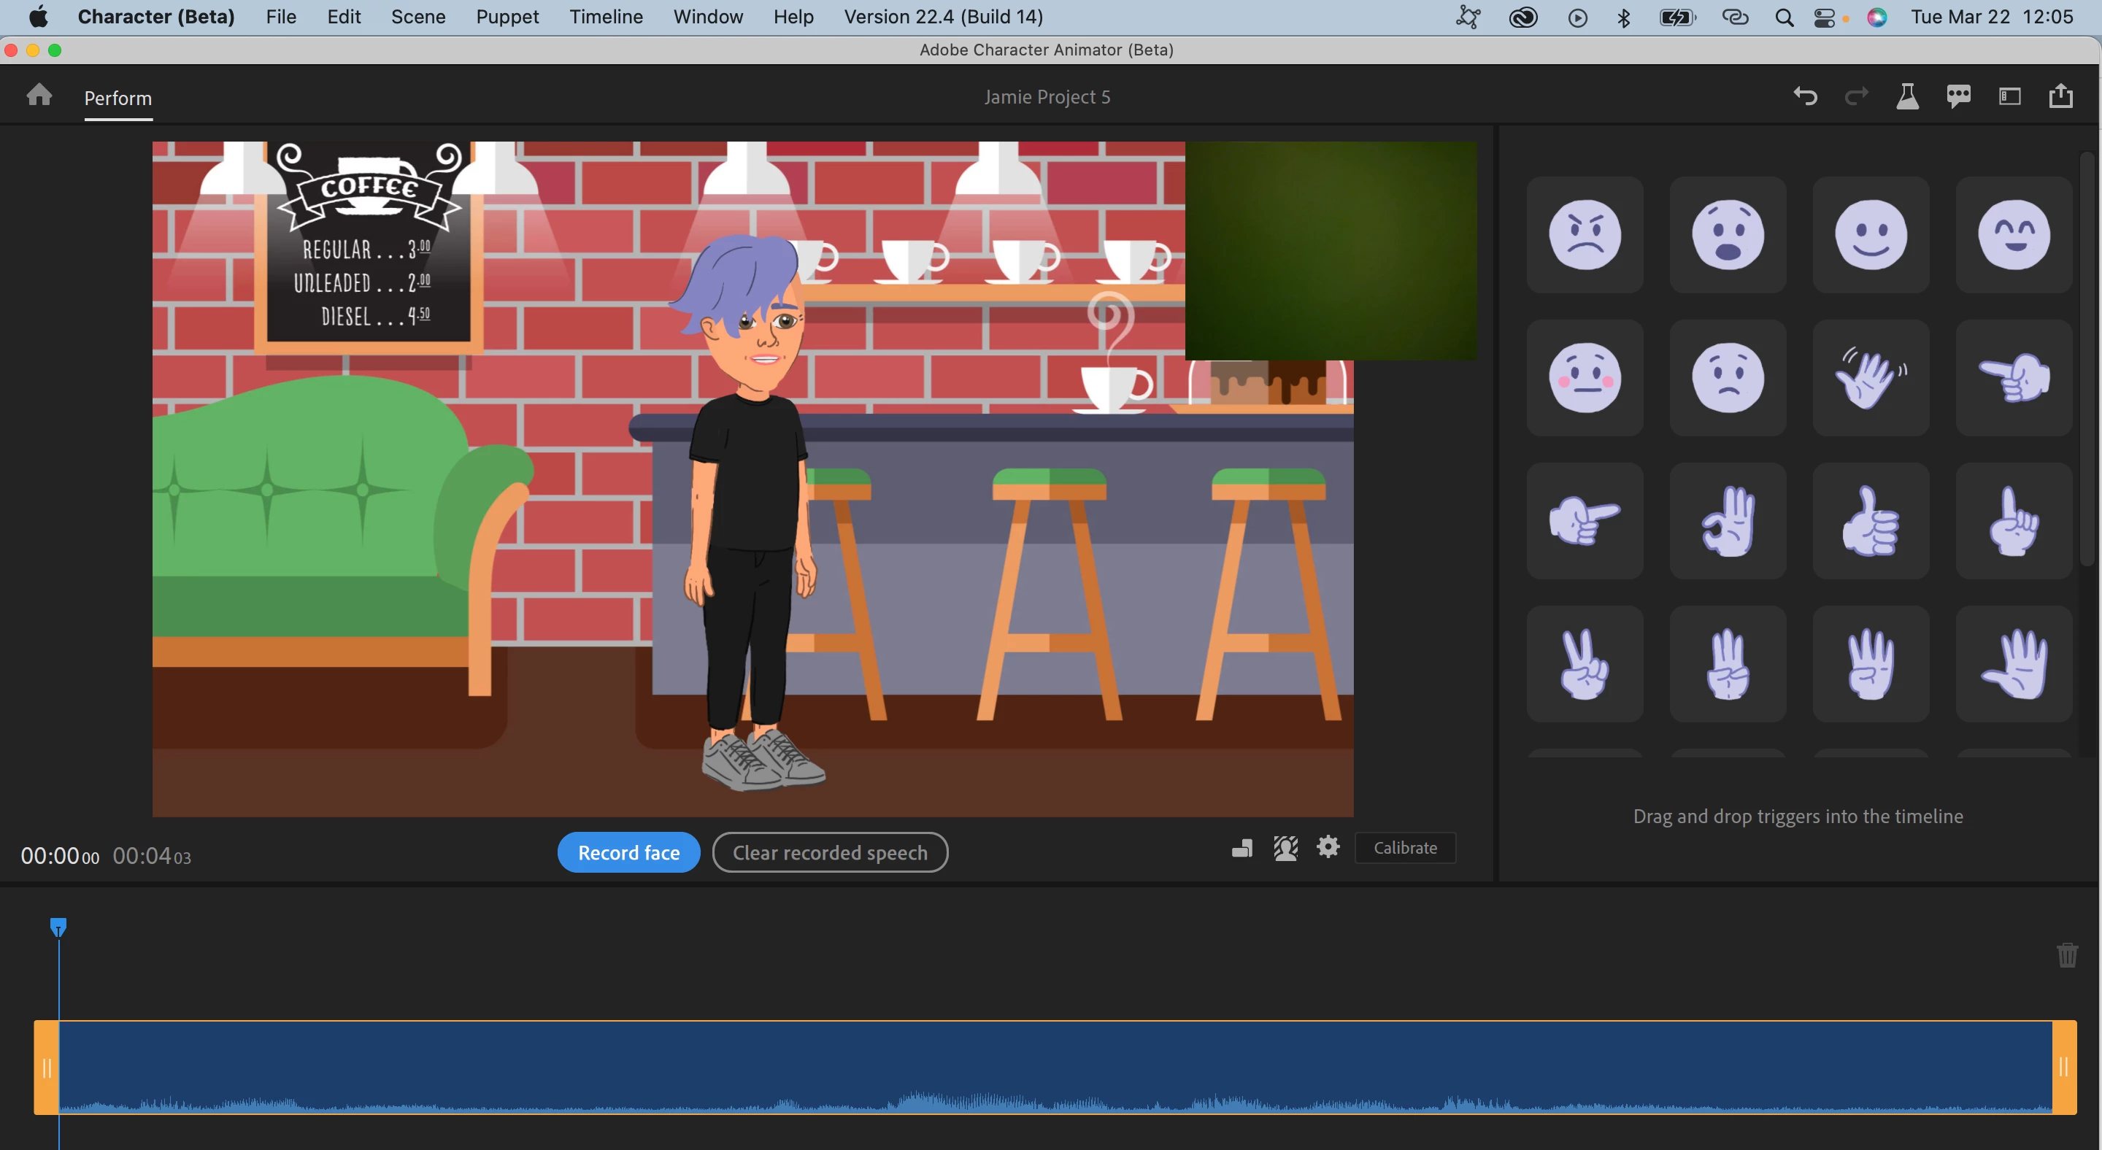The height and width of the screenshot is (1150, 2102).
Task: Switch to the Perform tab
Action: click(118, 99)
